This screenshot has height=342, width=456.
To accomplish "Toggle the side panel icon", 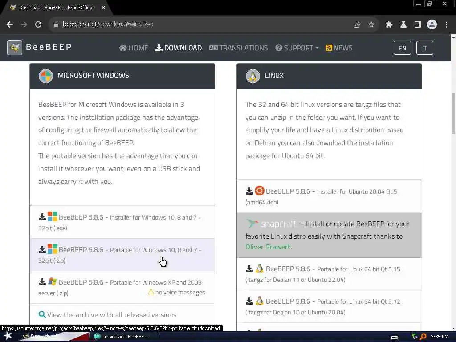I will pos(418,24).
